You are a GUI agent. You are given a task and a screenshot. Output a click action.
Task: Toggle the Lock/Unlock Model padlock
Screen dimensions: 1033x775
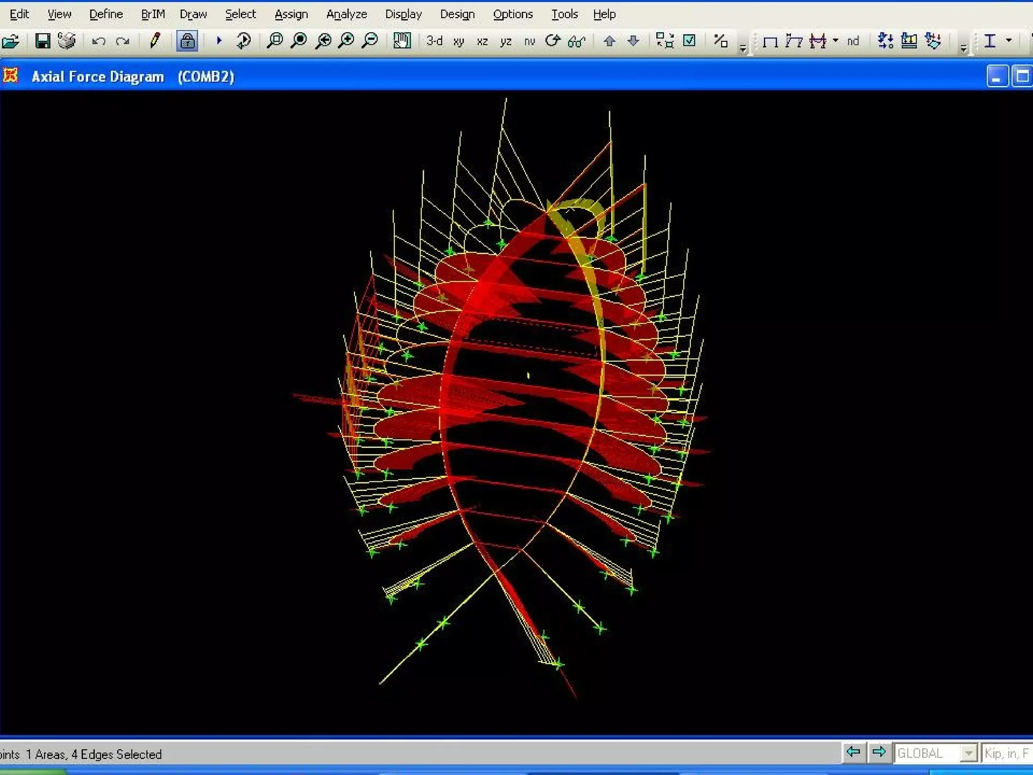click(187, 41)
